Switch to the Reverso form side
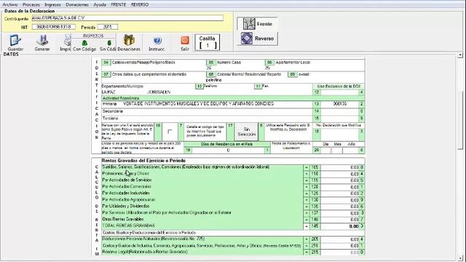Image resolution: width=466 pixels, height=262 pixels. tap(257, 39)
